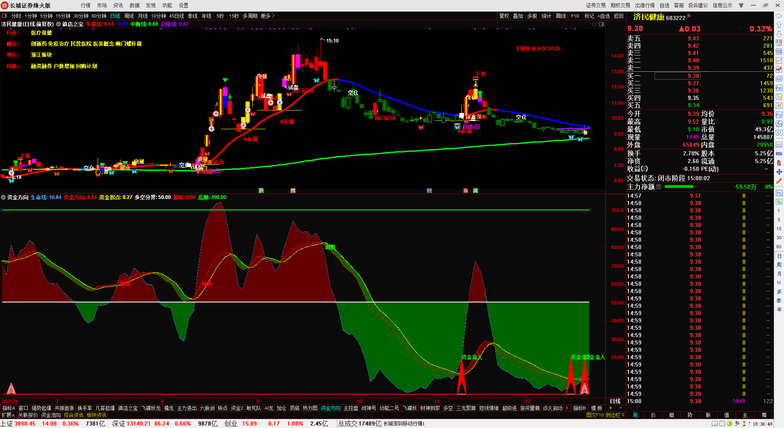The height and width of the screenshot is (428, 784).
Task: Click the stacked windows sidebar icon
Action: pyautogui.click(x=779, y=79)
